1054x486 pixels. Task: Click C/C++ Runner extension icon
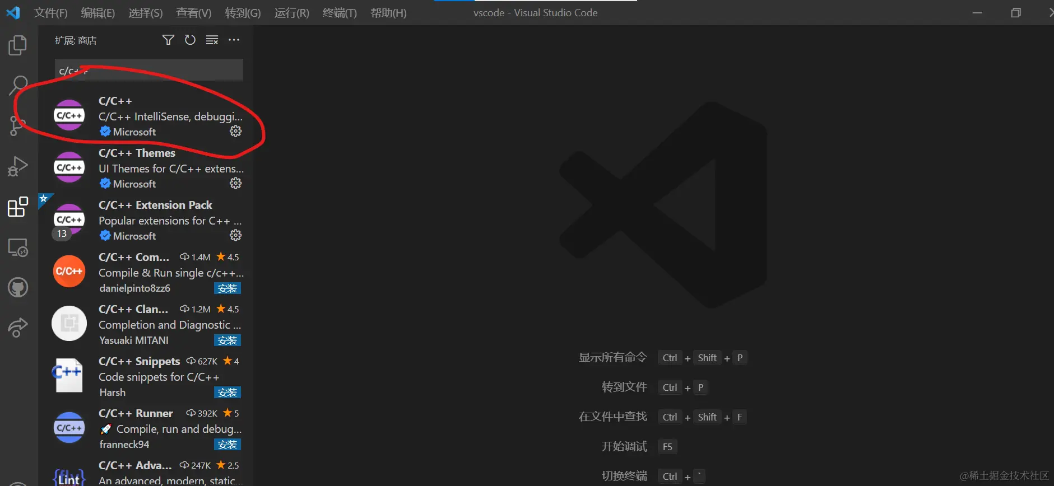coord(69,428)
